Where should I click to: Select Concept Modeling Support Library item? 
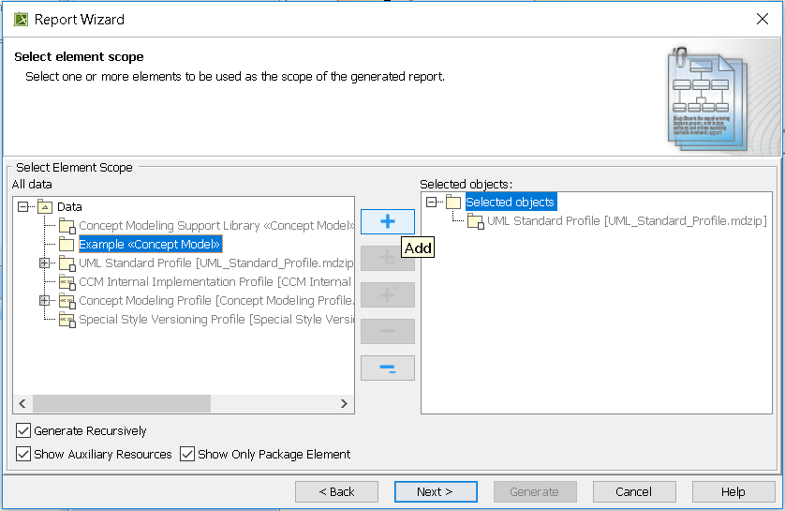215,226
